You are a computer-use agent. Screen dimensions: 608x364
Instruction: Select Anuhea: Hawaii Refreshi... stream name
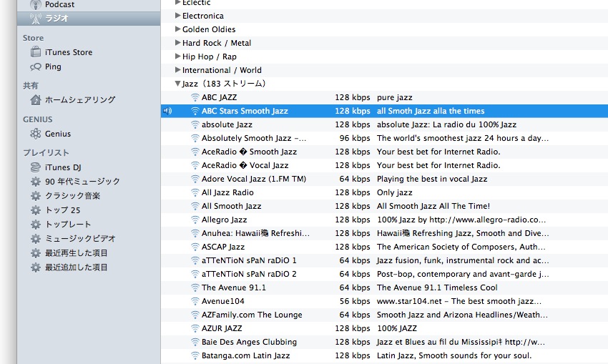[x=255, y=233]
